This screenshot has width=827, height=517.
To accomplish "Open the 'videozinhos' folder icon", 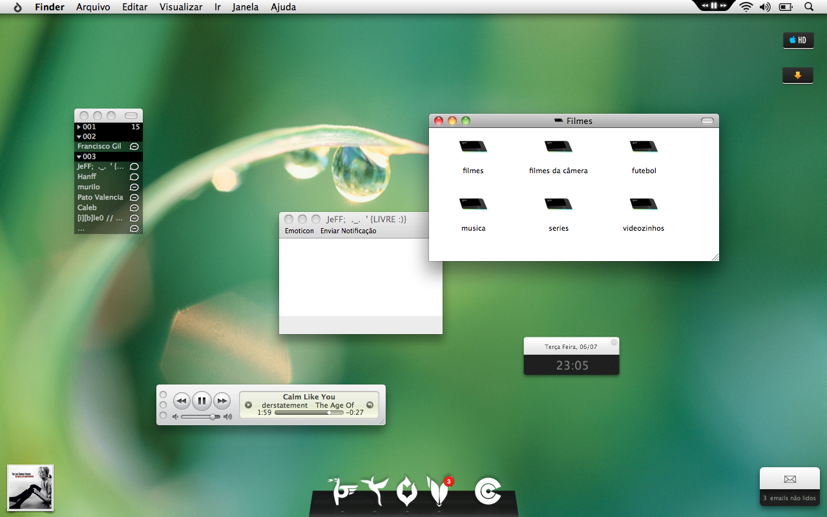I will point(644,204).
